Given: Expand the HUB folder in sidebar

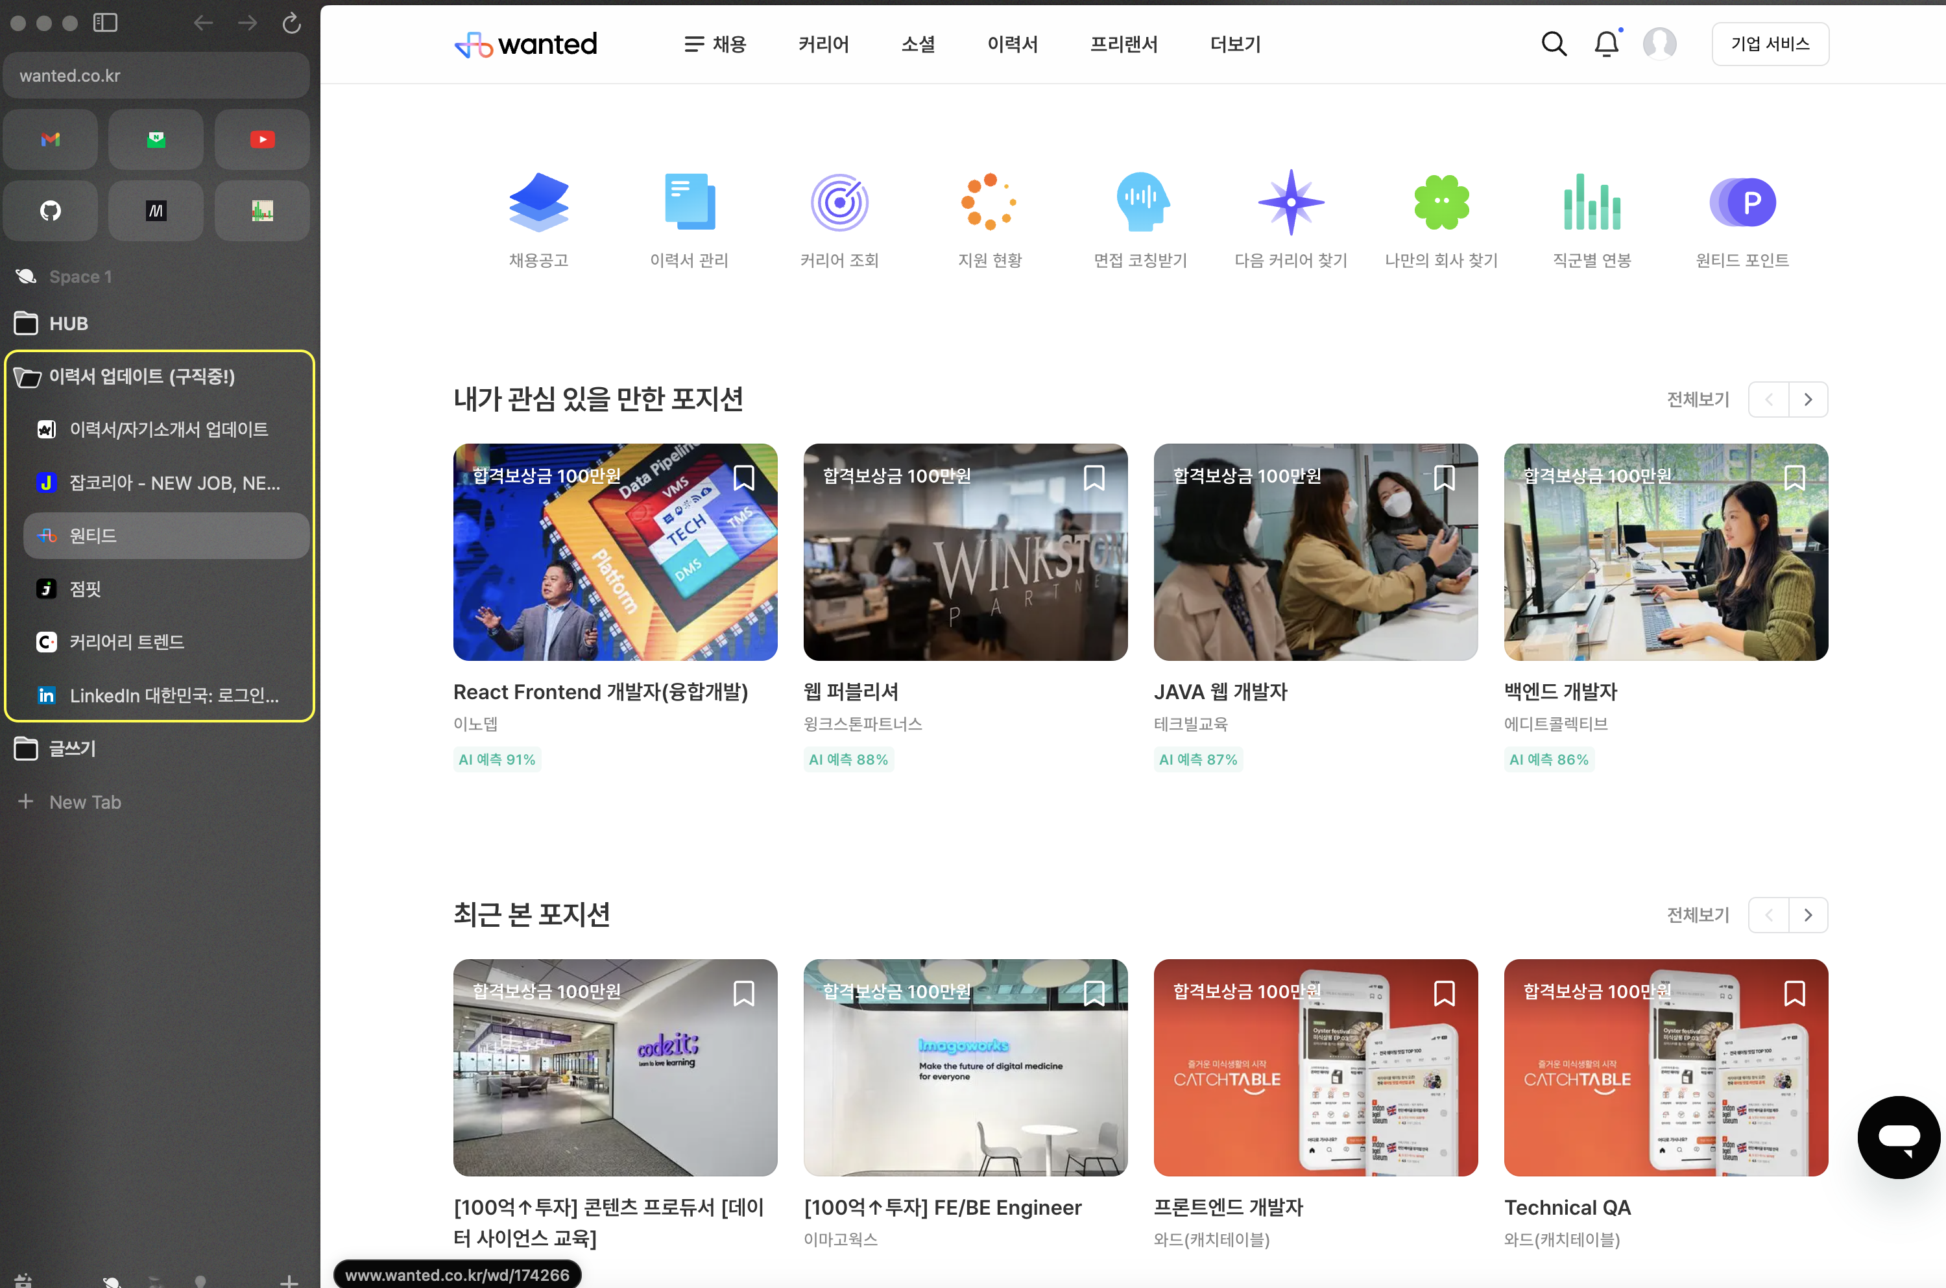Looking at the screenshot, I should (68, 324).
